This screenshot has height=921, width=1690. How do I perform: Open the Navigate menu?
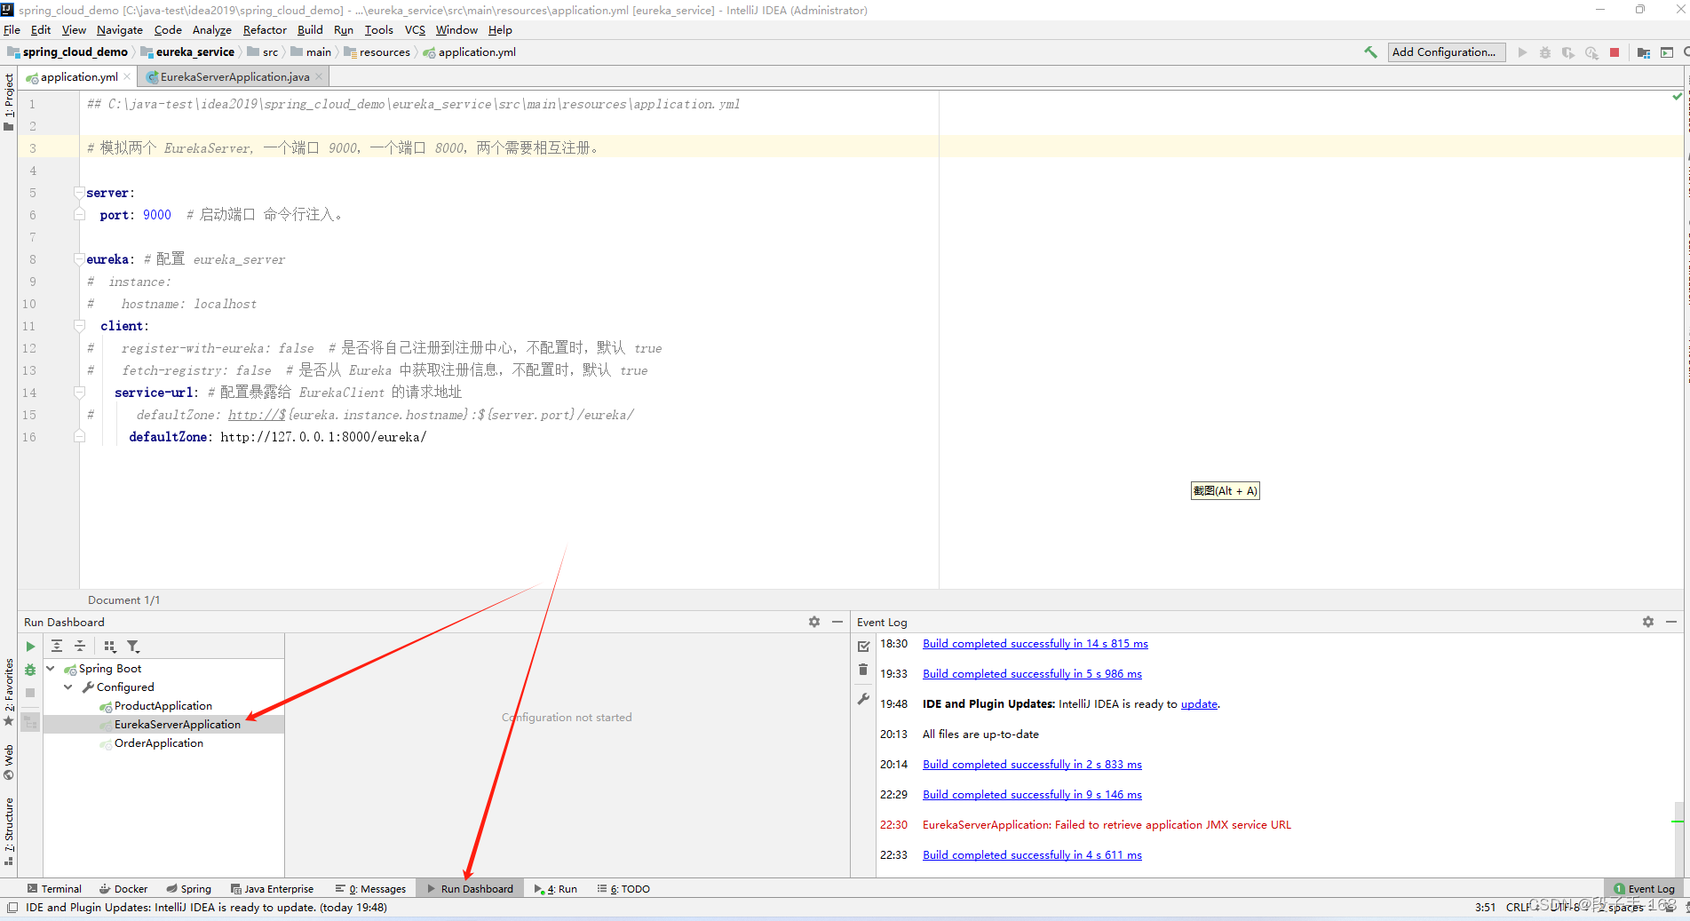(x=120, y=29)
